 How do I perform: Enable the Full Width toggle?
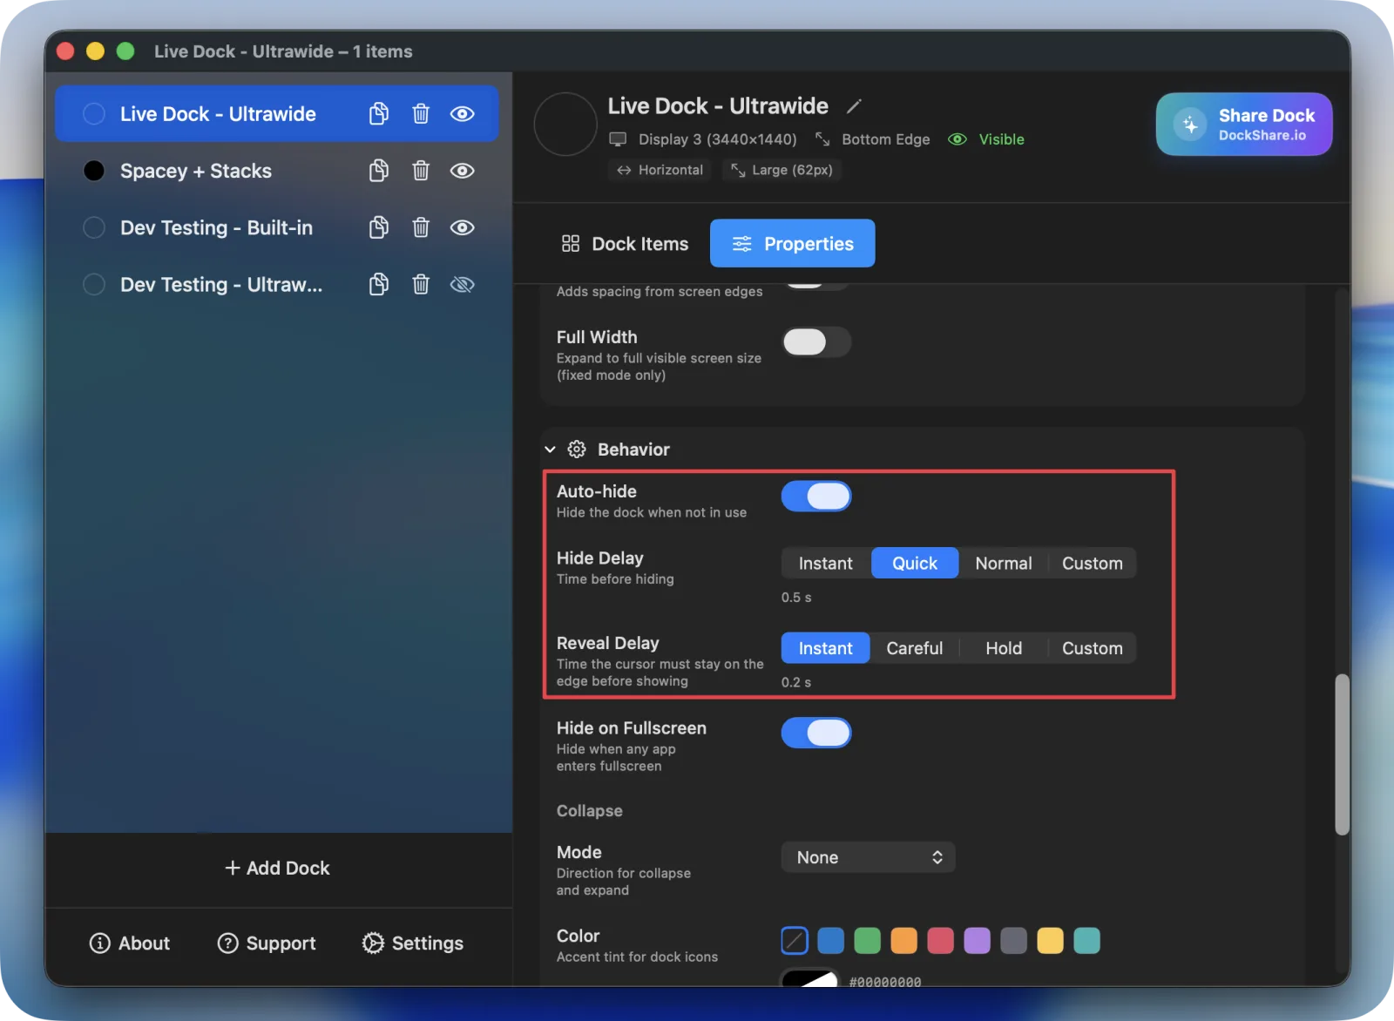(x=816, y=342)
